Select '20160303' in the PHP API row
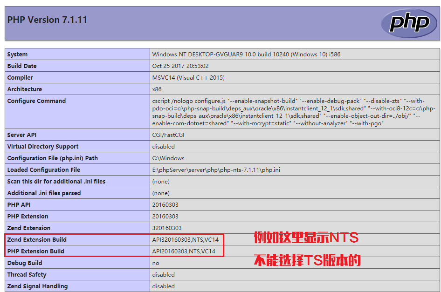This screenshot has height=292, width=441. pos(165,204)
